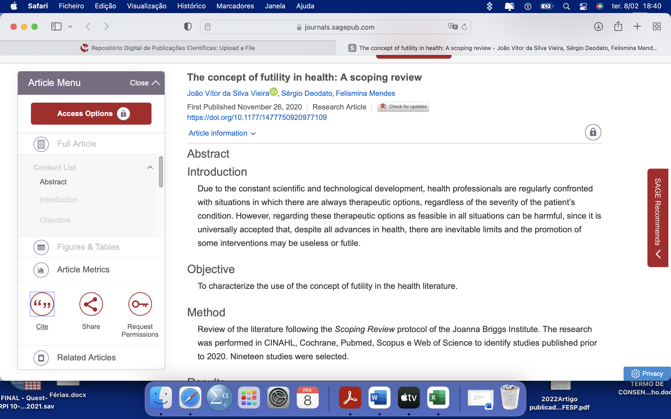This screenshot has width=671, height=419.
Task: Click the Article Menu content scrollbar
Action: 161,172
